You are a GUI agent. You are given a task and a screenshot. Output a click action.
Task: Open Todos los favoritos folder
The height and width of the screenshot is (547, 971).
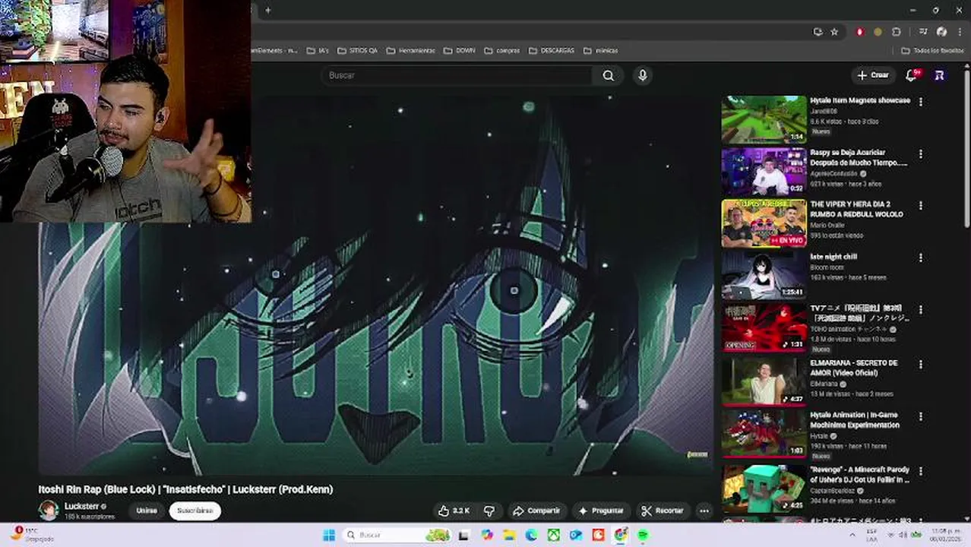tap(932, 50)
